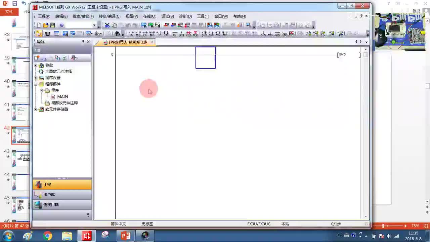This screenshot has width=430, height=242.
Task: Close the navigation panel
Action: [88, 42]
